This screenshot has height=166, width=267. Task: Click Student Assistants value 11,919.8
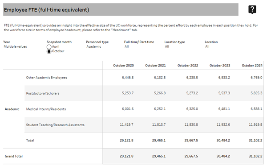255,124
